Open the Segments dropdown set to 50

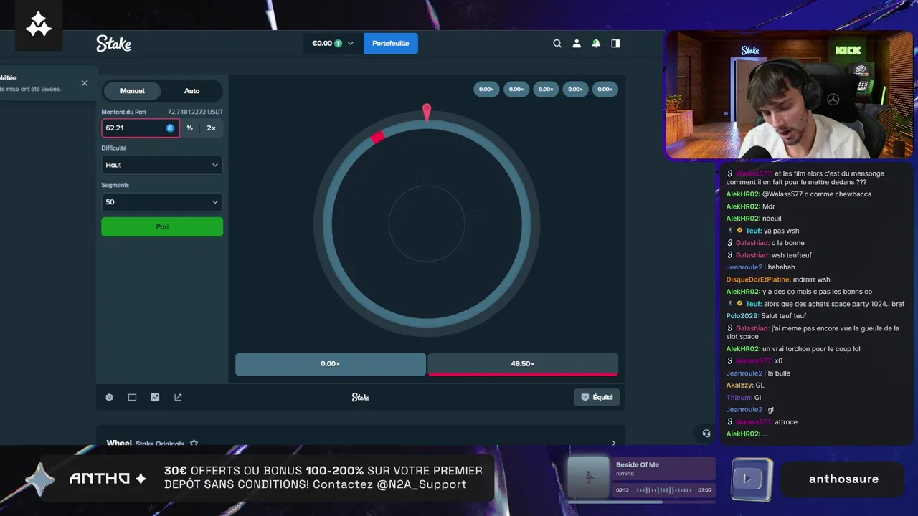tap(162, 202)
